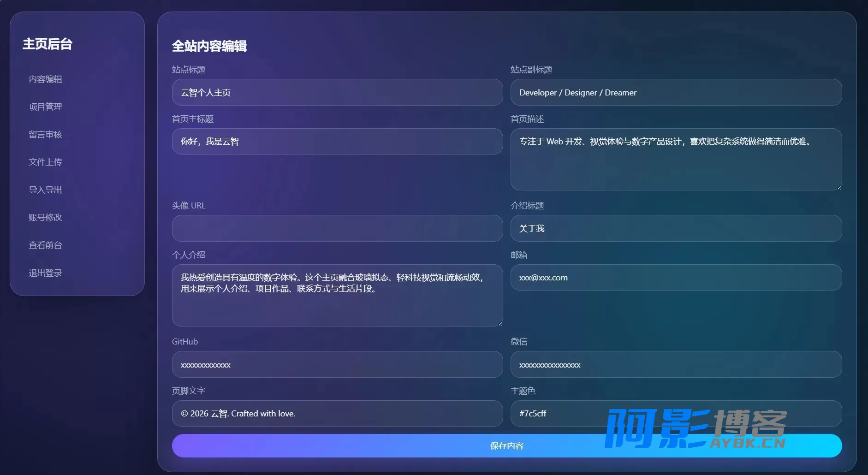Viewport: 868px width, 475px height.
Task: Click the 站点副标题 field label
Action: coord(531,70)
